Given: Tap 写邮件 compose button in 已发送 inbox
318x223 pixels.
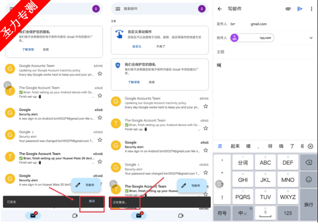Looking at the screenshot, I should [86, 185].
